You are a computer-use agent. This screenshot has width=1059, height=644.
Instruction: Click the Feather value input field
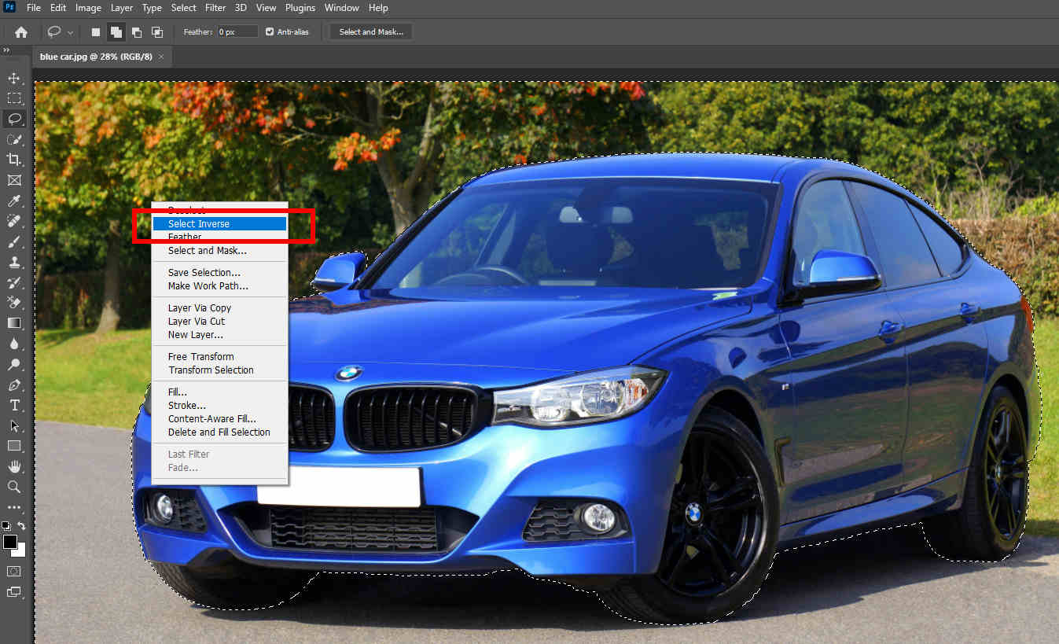tap(237, 32)
